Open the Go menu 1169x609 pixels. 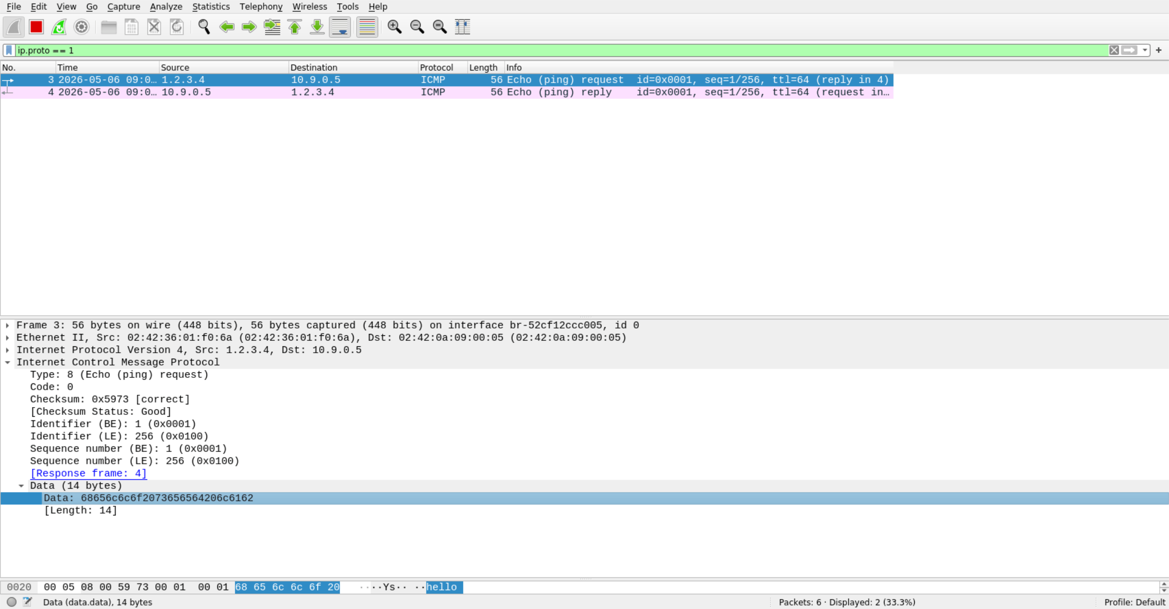[92, 6]
